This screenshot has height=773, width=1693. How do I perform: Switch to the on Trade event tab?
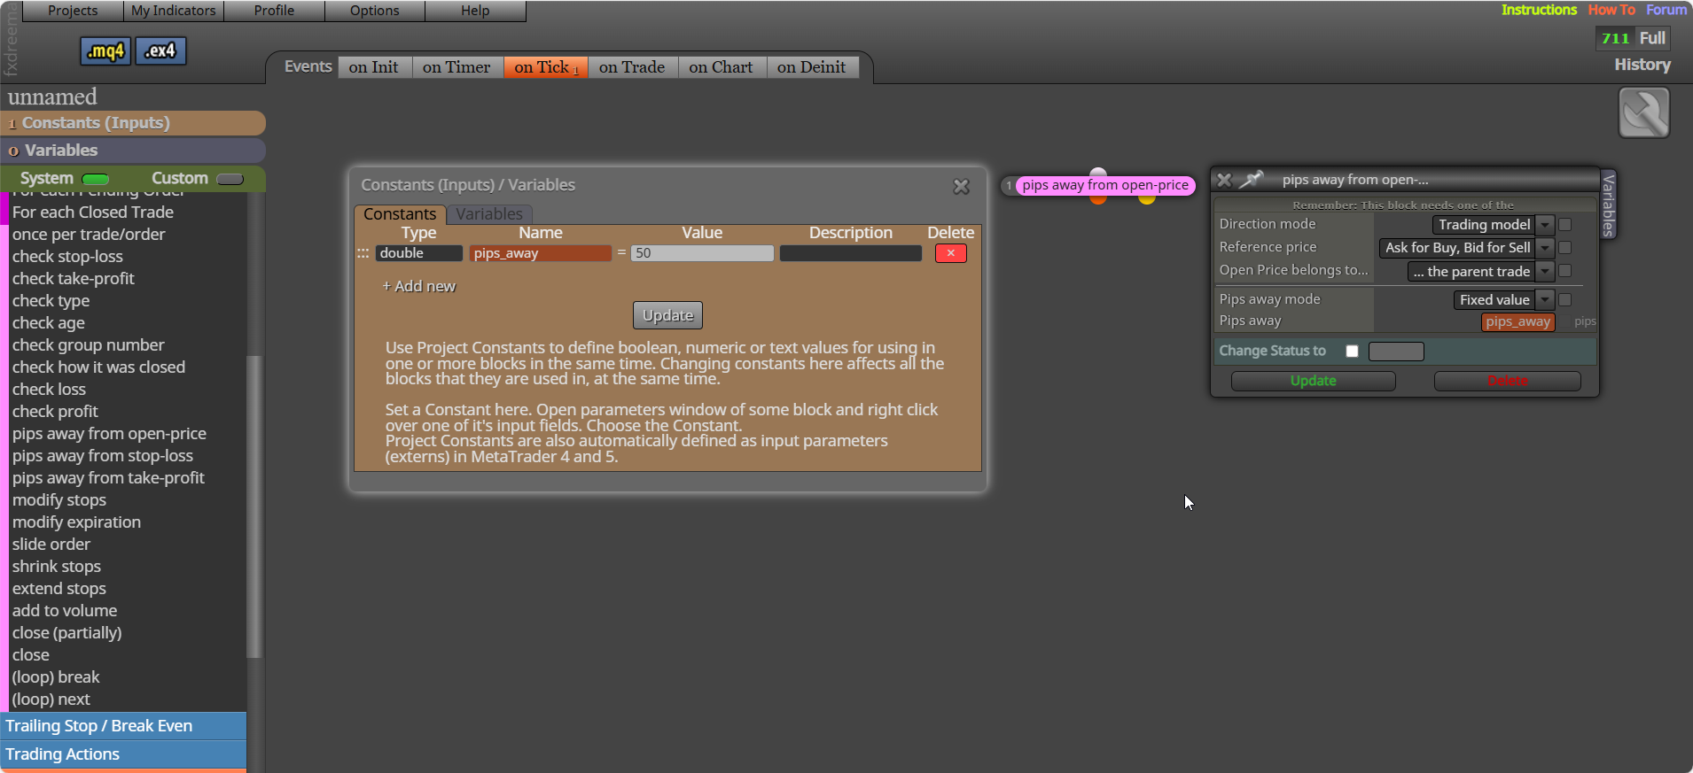(x=632, y=67)
